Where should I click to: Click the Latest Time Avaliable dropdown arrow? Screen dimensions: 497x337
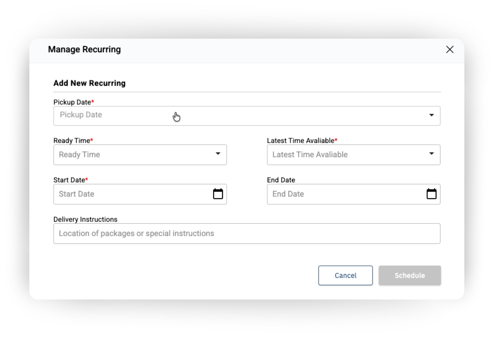point(431,154)
